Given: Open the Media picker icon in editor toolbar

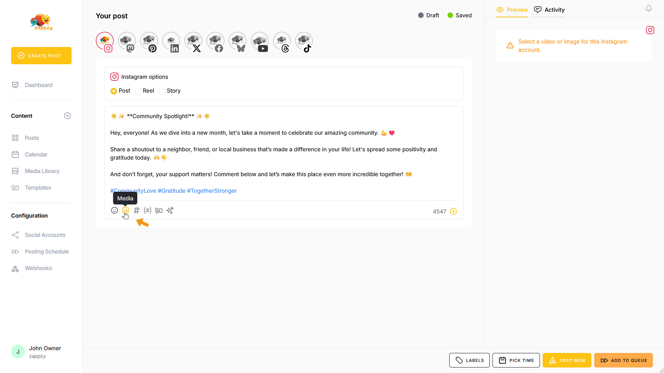Looking at the screenshot, I should pos(125,210).
